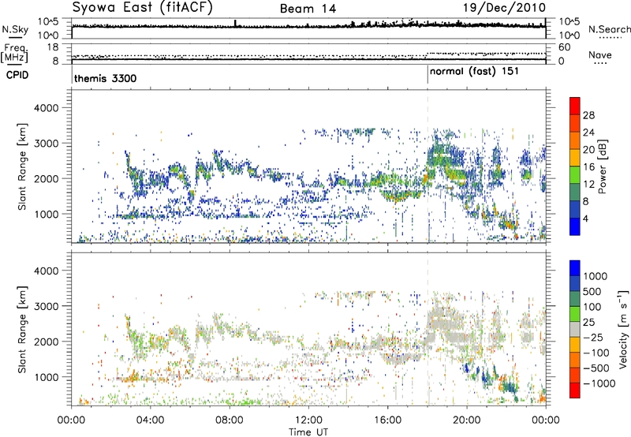The width and height of the screenshot is (631, 437).
Task: Click the blue bottom swatch of Power colorbar
Action: pyautogui.click(x=575, y=226)
